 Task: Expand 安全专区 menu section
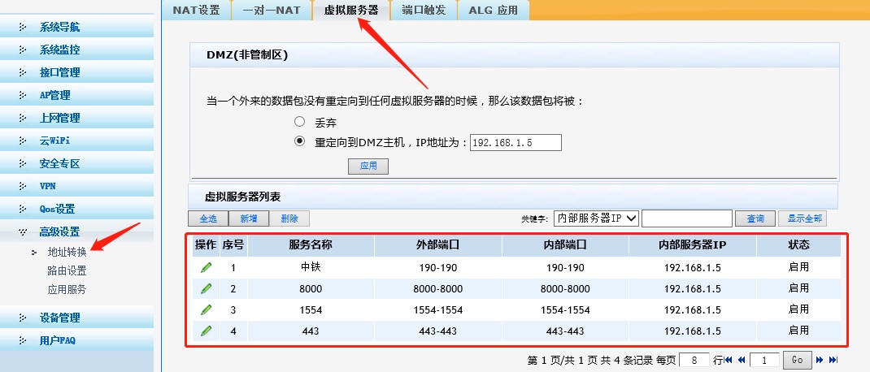click(x=76, y=163)
